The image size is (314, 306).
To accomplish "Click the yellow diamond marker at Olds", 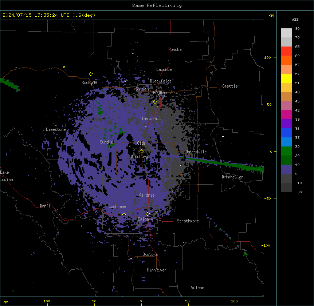I will [x=141, y=152].
